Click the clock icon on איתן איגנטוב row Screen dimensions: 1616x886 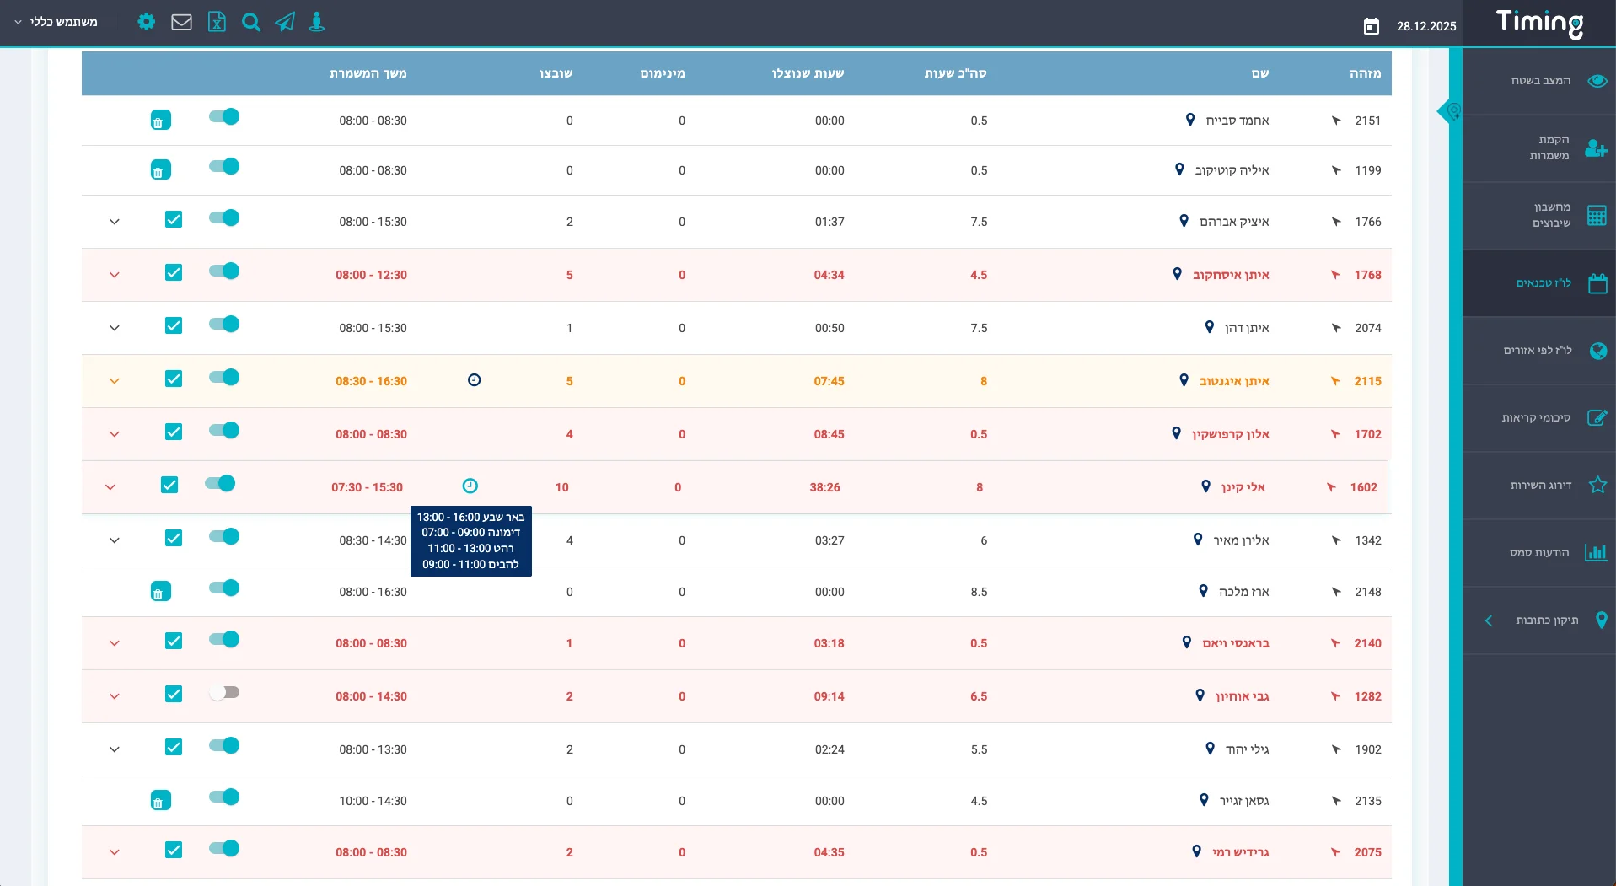(x=475, y=380)
